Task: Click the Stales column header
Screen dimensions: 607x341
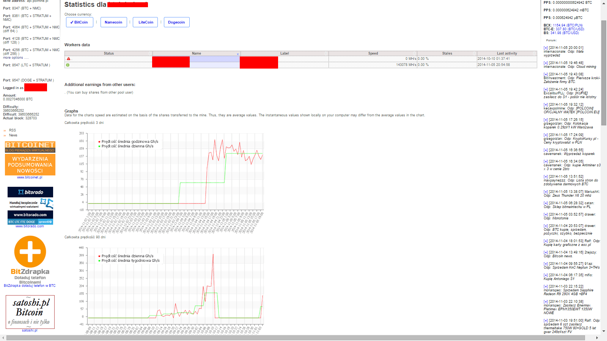Action: [x=447, y=53]
